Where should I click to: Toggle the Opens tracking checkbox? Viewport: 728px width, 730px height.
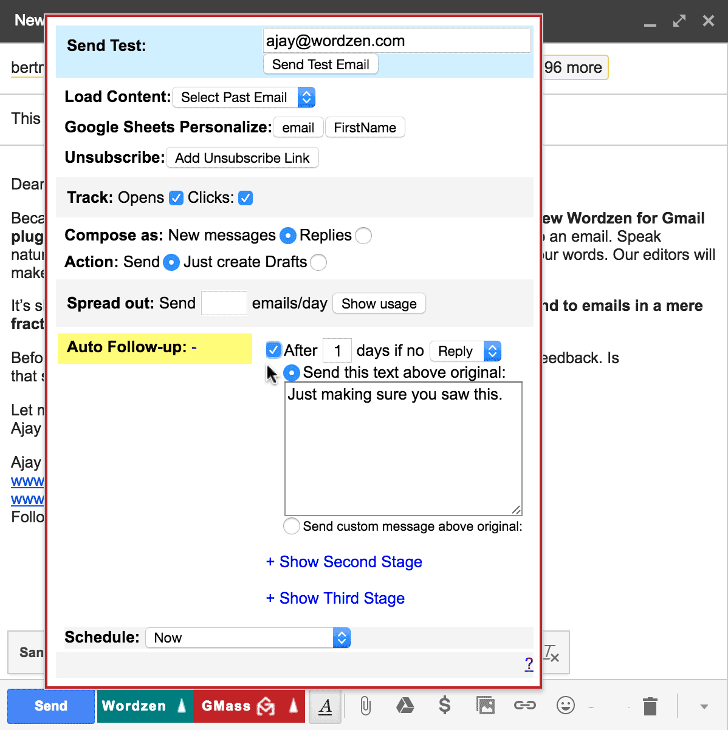click(x=176, y=198)
